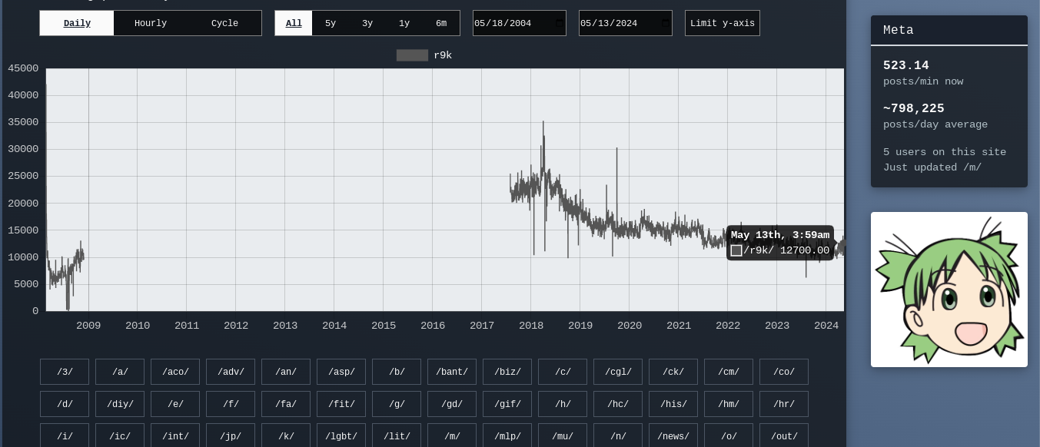This screenshot has width=1040, height=447.
Task: Show stats for the /fit/ board
Action: click(x=341, y=404)
